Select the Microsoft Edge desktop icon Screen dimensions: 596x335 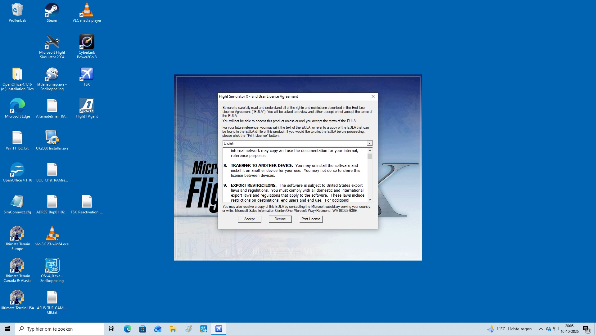coord(17,109)
